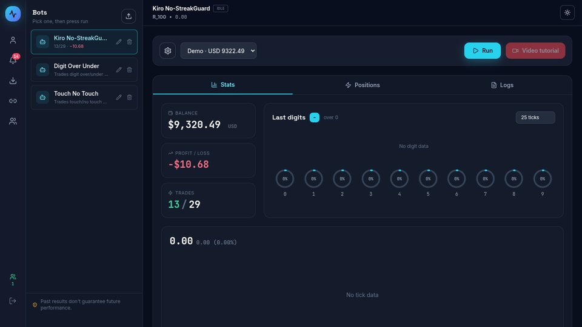The height and width of the screenshot is (327, 582).
Task: Click the link chain icon in sidebar
Action: click(13, 101)
